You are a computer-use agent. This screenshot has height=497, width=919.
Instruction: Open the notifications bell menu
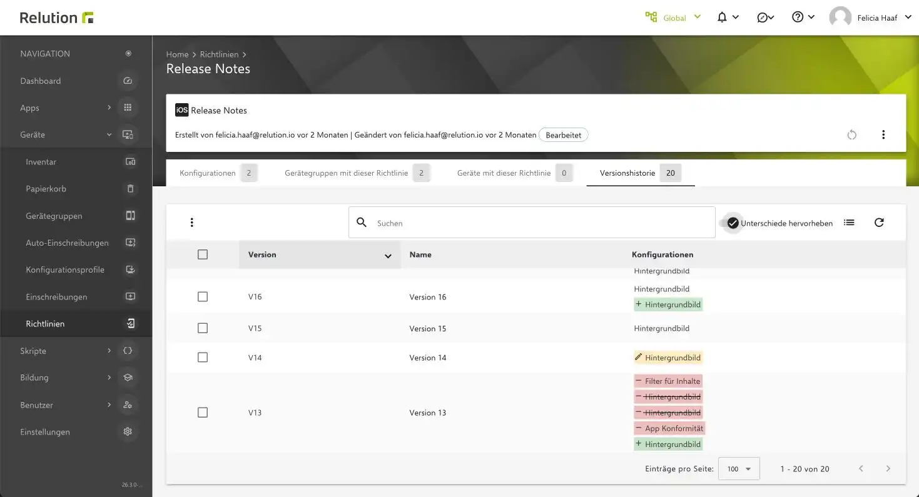coord(722,18)
